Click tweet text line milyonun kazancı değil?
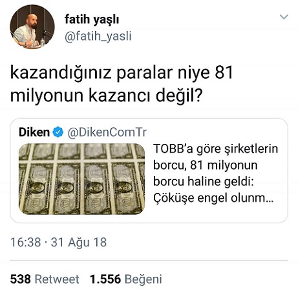 pos(106,95)
